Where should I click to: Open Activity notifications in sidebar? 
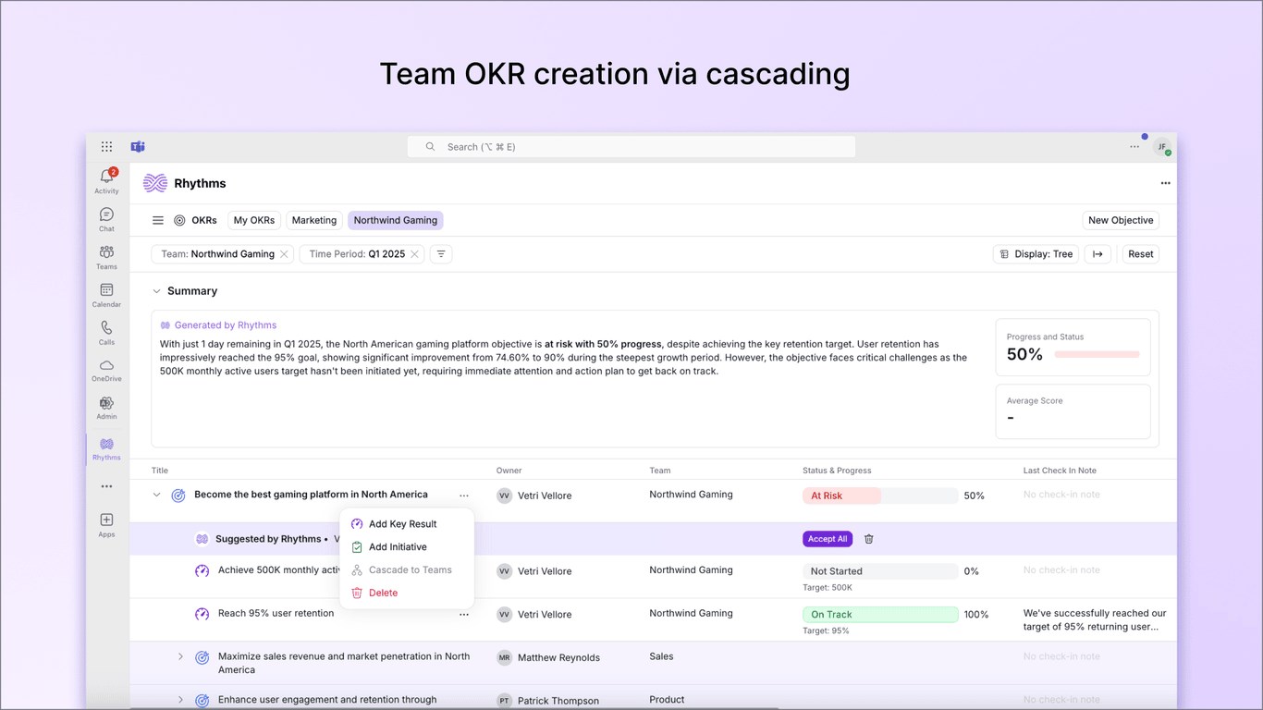point(106,180)
